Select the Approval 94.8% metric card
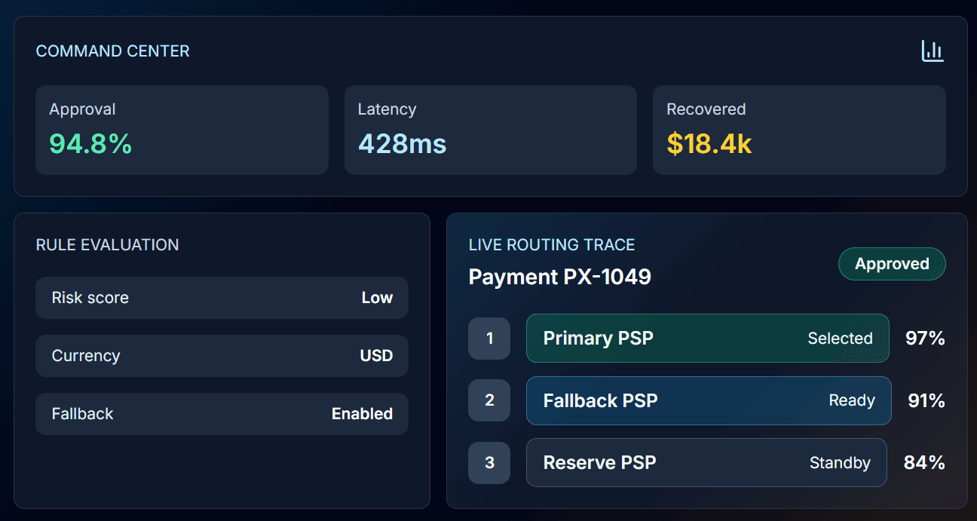The height and width of the screenshot is (521, 977). point(182,130)
